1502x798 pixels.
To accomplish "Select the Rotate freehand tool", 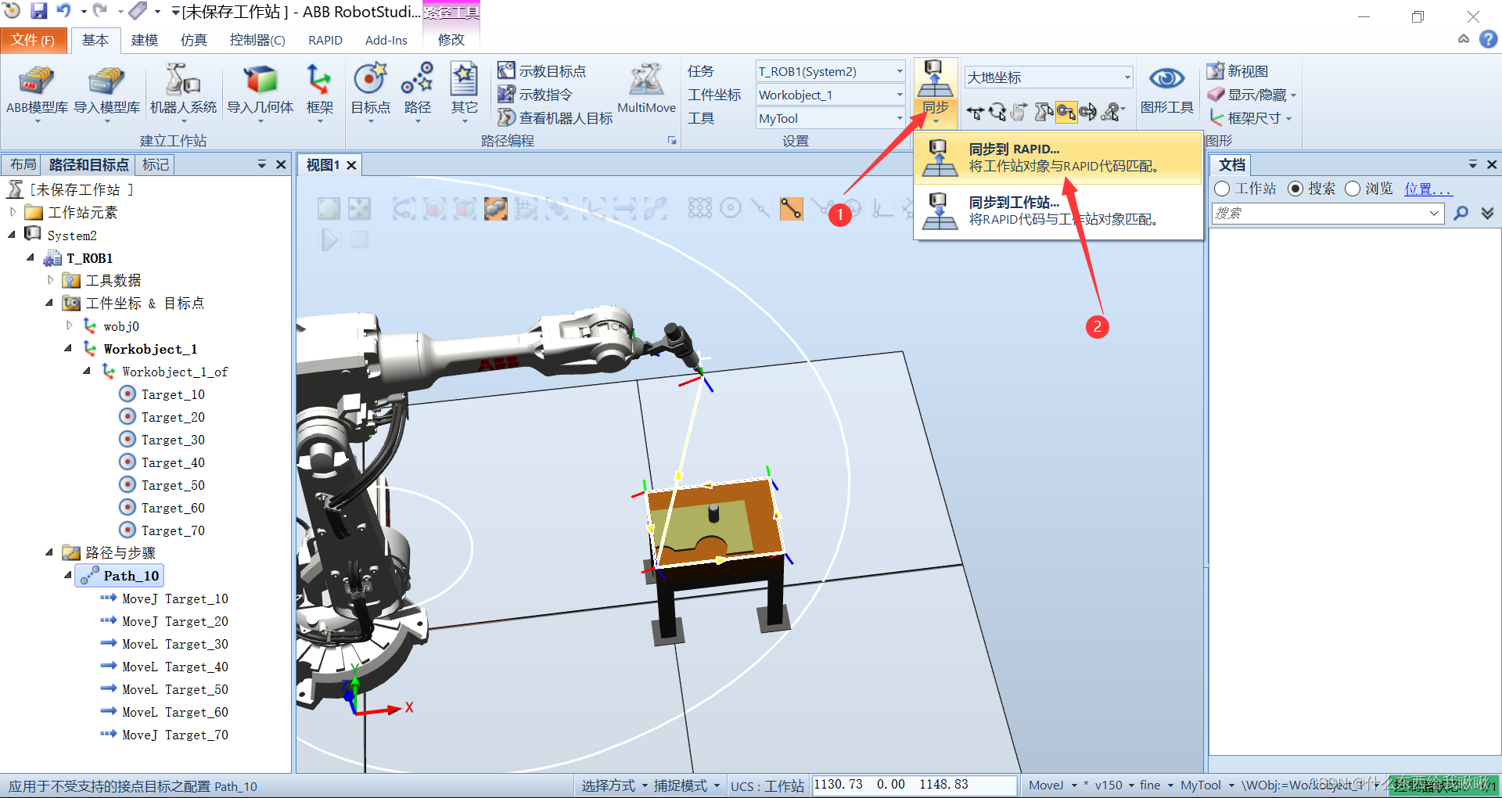I will point(997,113).
